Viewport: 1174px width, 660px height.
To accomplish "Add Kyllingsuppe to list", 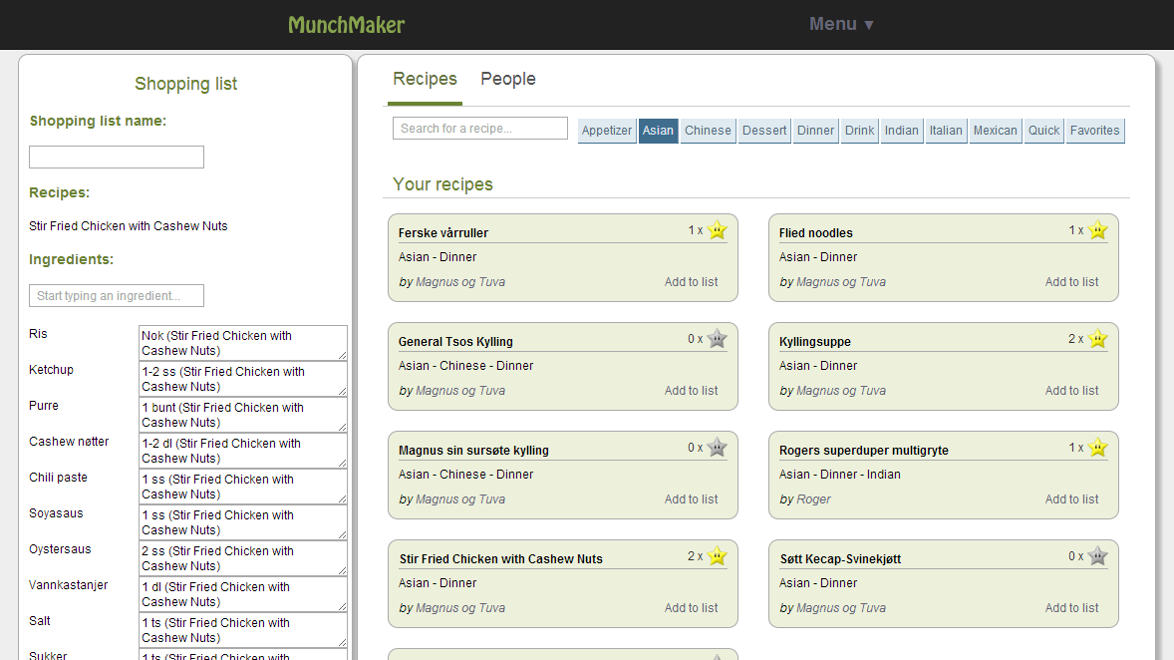I will (1071, 390).
